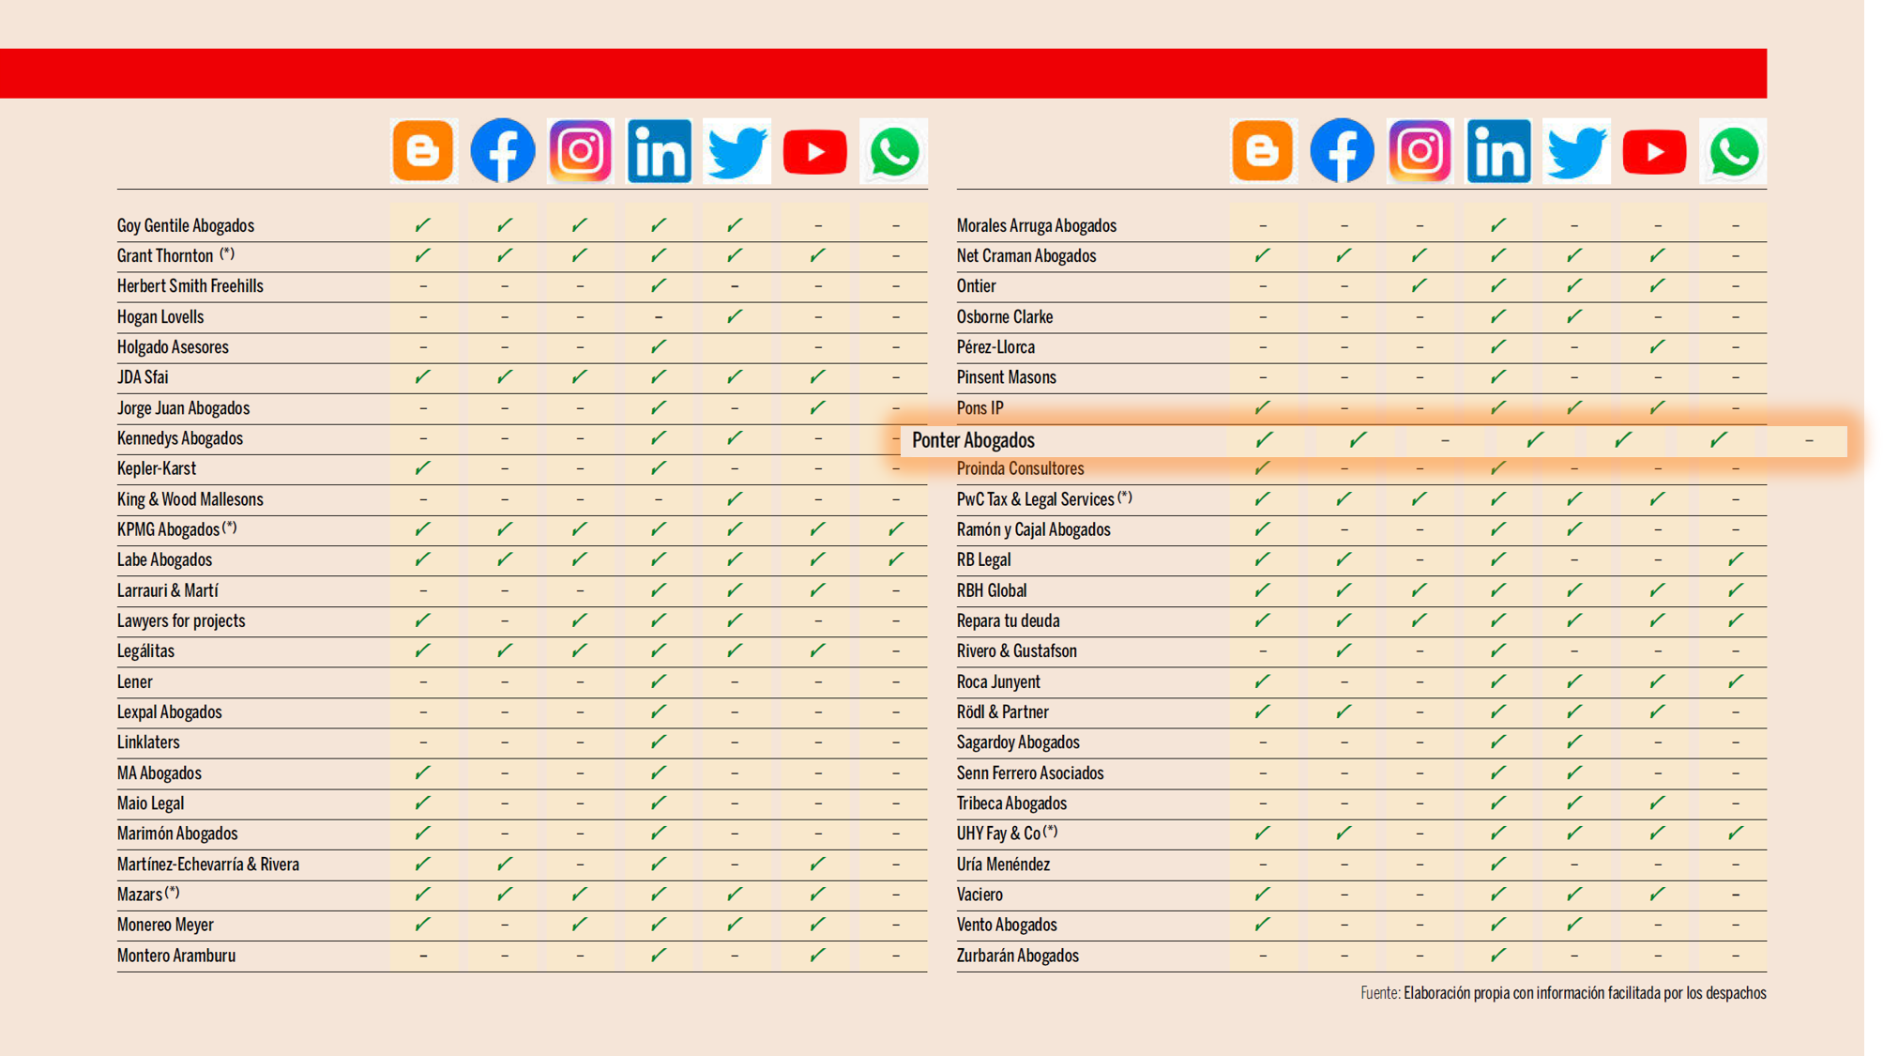The height and width of the screenshot is (1056, 1883).
Task: Click the Blogger icon in left table
Action: pyautogui.click(x=423, y=151)
